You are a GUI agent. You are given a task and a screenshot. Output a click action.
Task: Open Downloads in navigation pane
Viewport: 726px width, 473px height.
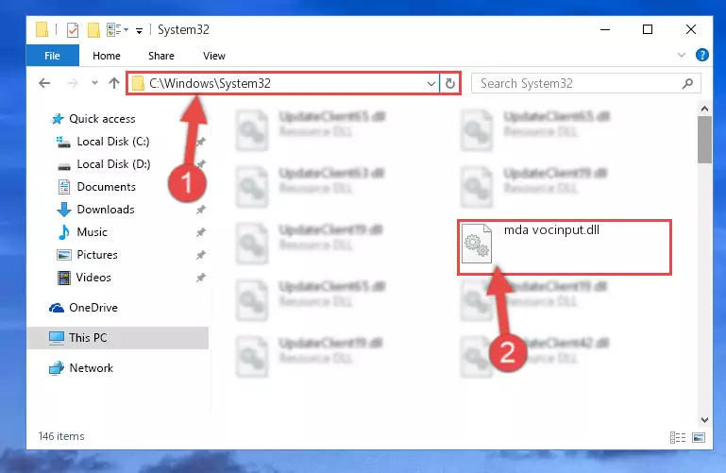point(106,210)
